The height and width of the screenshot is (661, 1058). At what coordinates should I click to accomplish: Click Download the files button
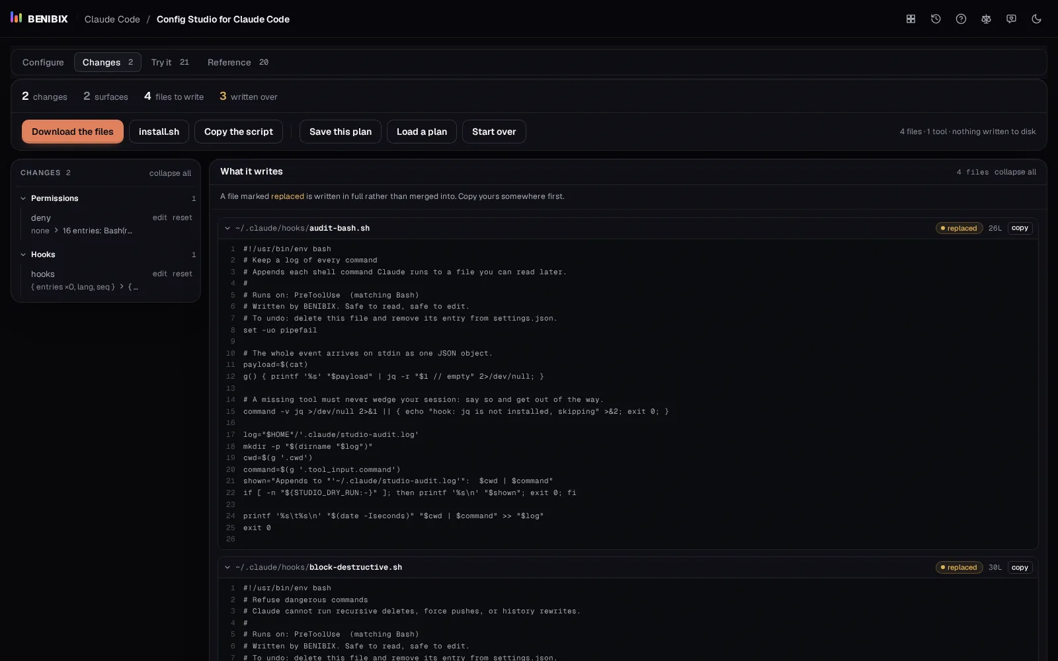click(x=73, y=132)
